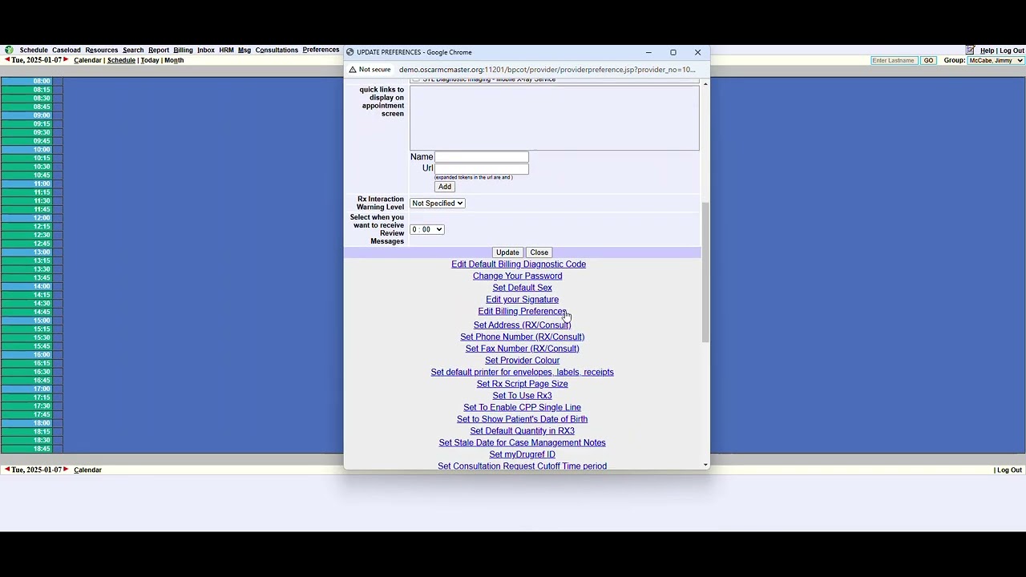Open Rx Interaction Warning Level dropdown
Image resolution: width=1026 pixels, height=577 pixels.
click(437, 204)
